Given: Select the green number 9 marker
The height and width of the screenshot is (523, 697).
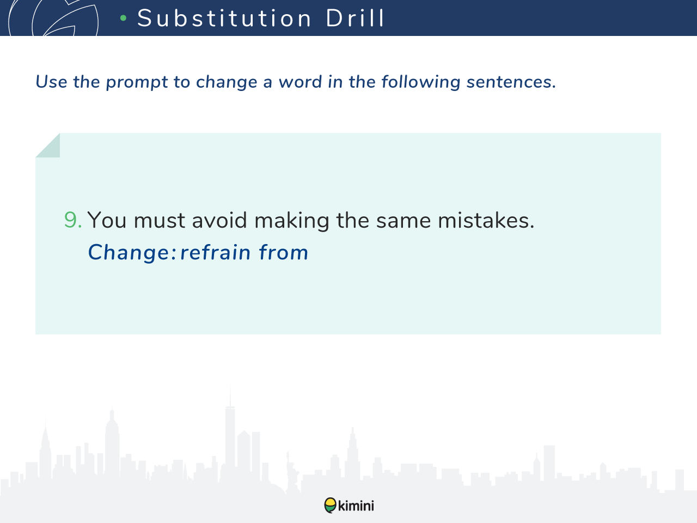Looking at the screenshot, I should click(73, 220).
